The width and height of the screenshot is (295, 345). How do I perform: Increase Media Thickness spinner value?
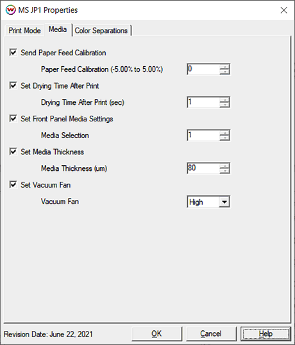(x=224, y=166)
